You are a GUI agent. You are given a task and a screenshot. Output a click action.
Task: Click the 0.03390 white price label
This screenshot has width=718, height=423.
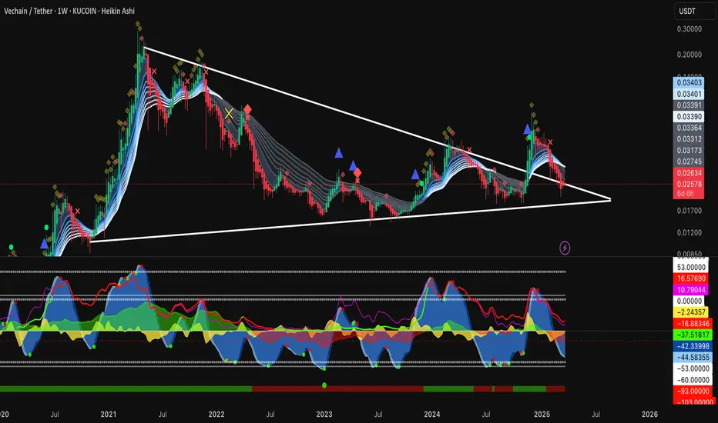[689, 117]
